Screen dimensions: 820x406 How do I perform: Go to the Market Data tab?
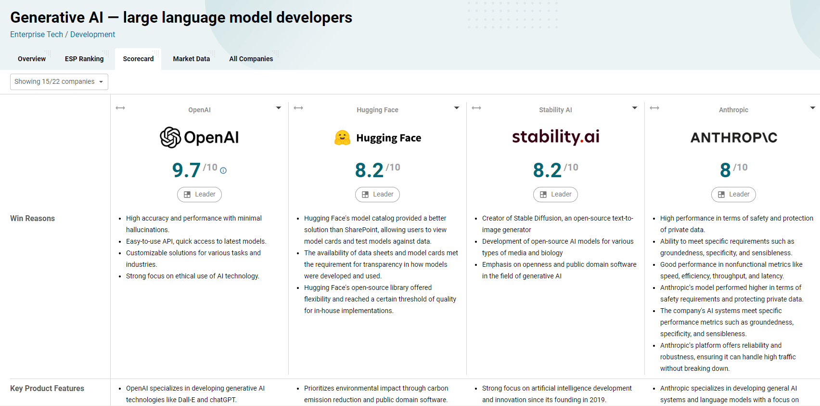192,59
